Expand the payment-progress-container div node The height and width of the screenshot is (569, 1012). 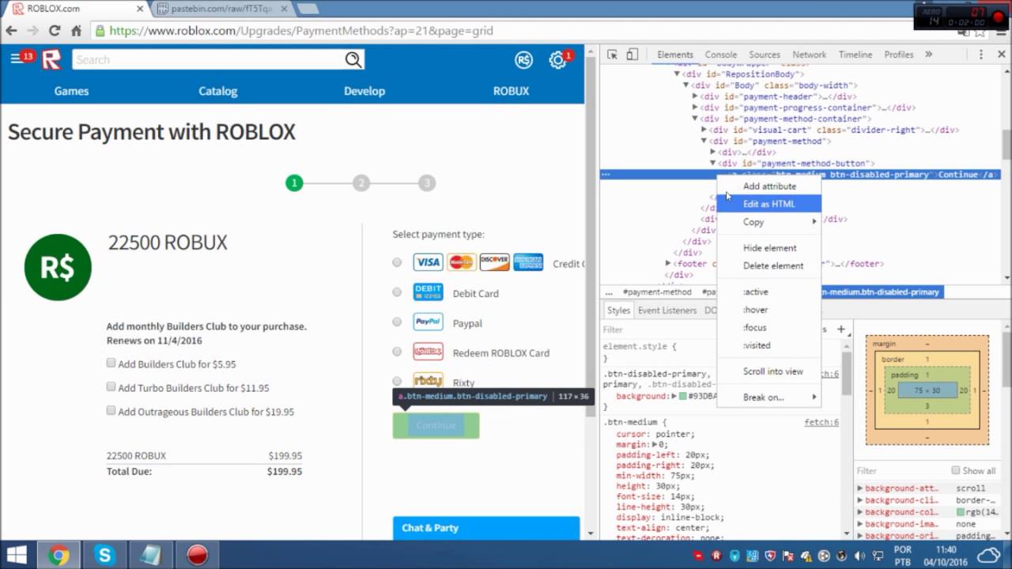point(695,107)
